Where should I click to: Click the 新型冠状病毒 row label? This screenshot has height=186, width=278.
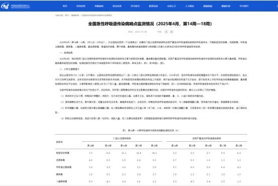62,153
